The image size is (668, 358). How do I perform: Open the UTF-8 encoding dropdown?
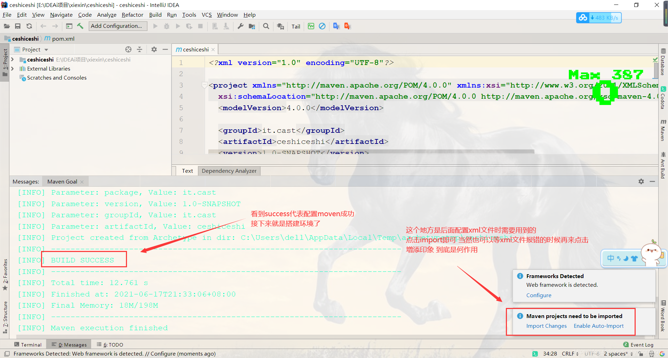(x=592, y=354)
